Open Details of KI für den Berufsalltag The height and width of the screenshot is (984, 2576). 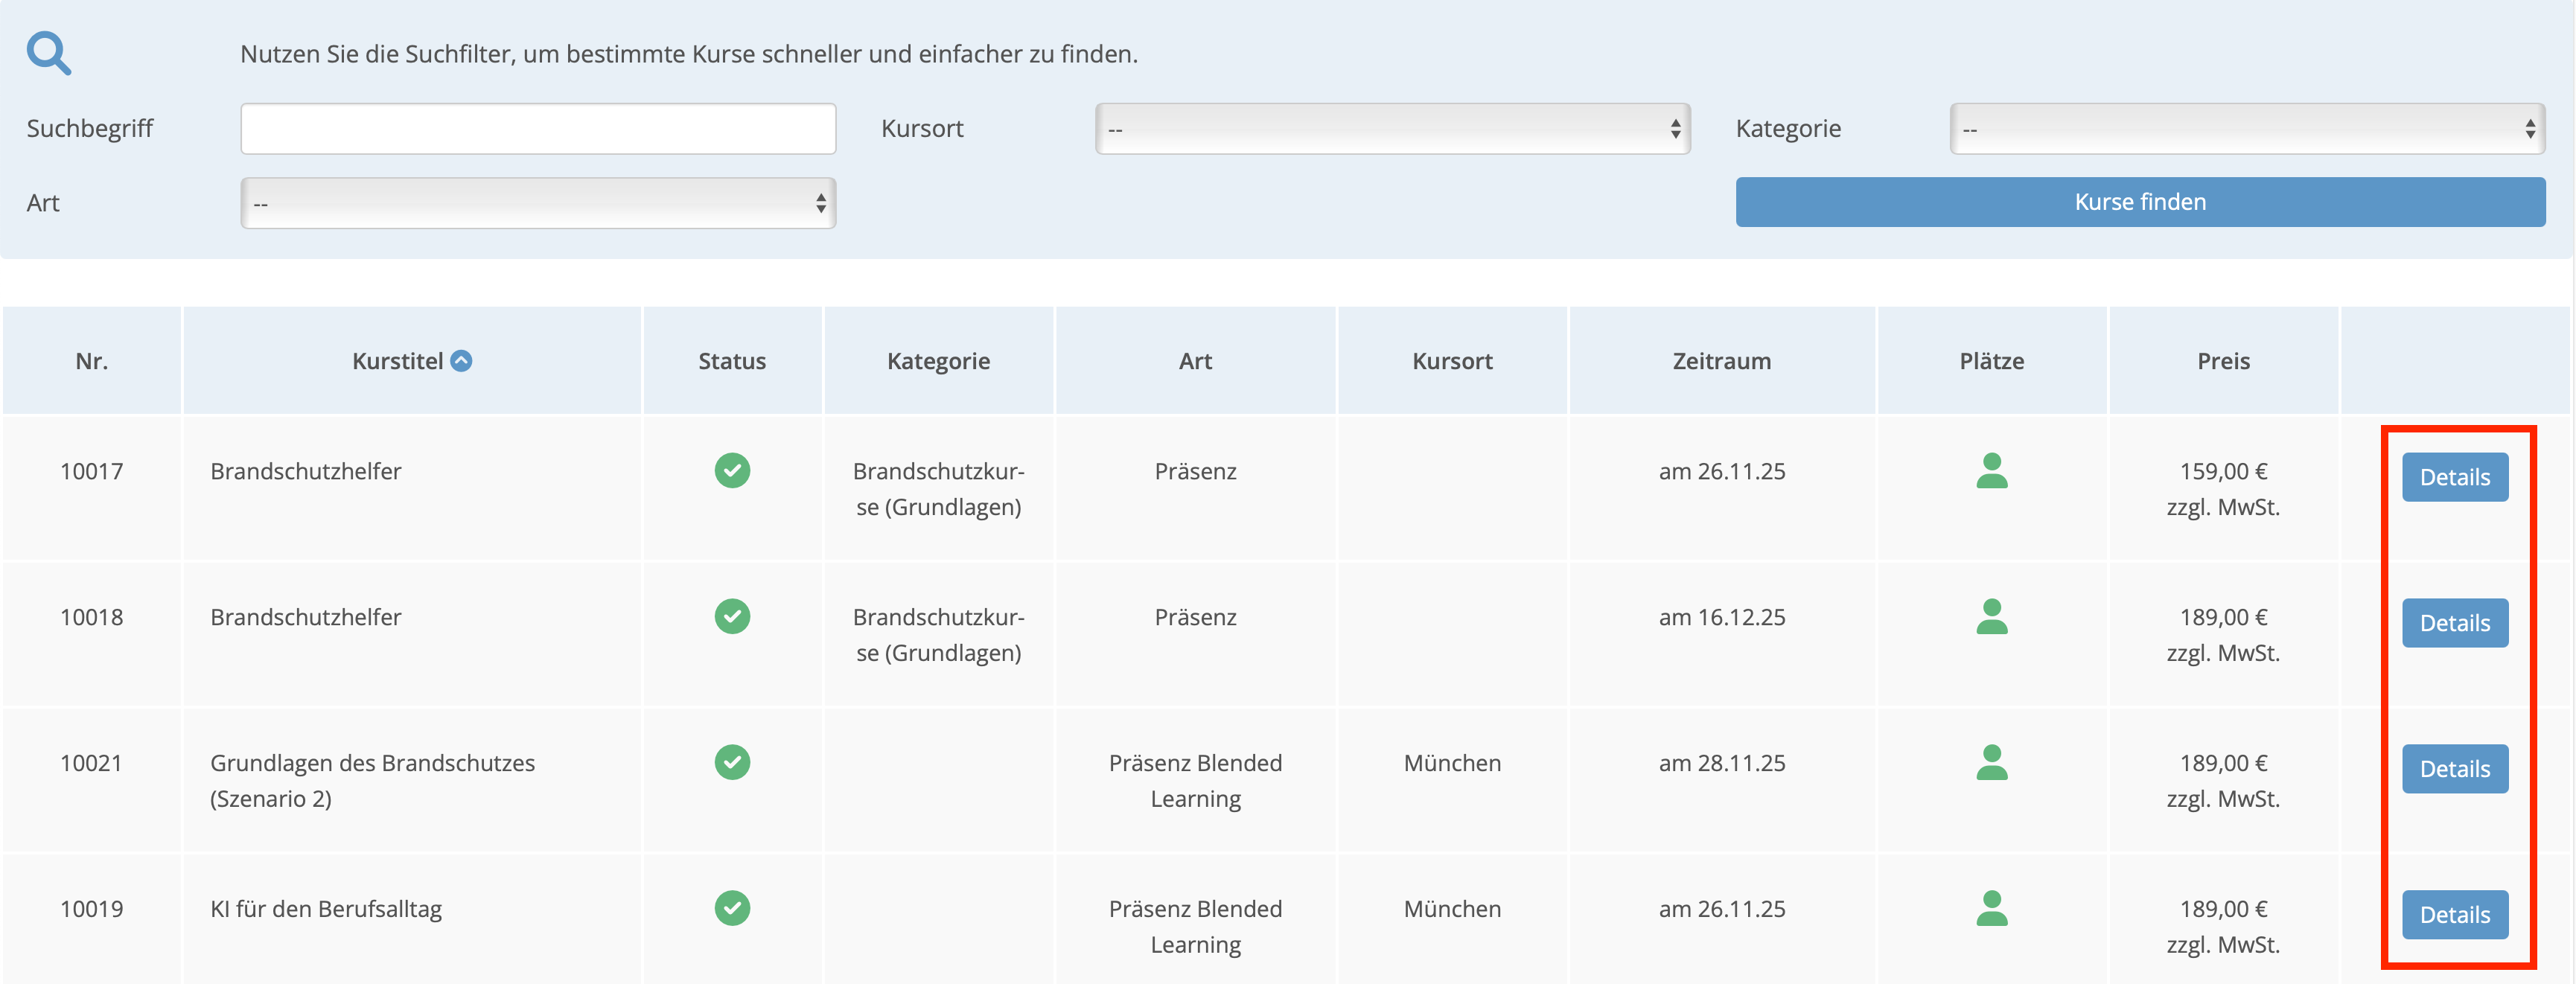[x=2455, y=913]
